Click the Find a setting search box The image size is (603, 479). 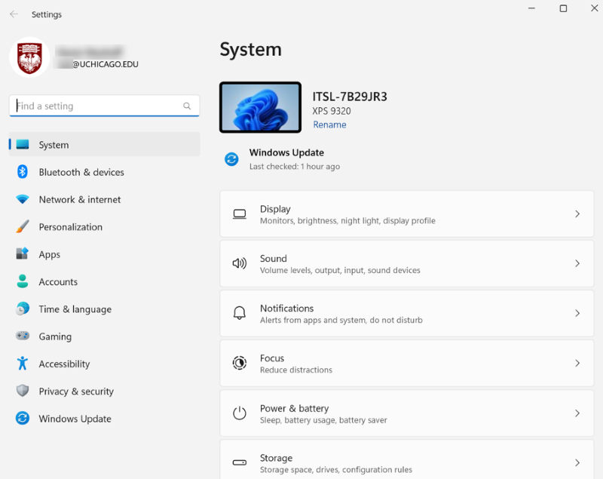104,106
